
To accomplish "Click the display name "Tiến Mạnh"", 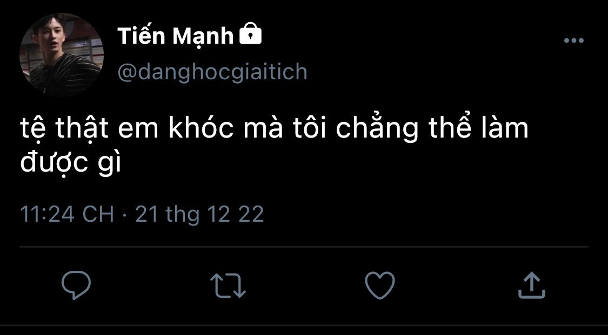I will [x=176, y=36].
